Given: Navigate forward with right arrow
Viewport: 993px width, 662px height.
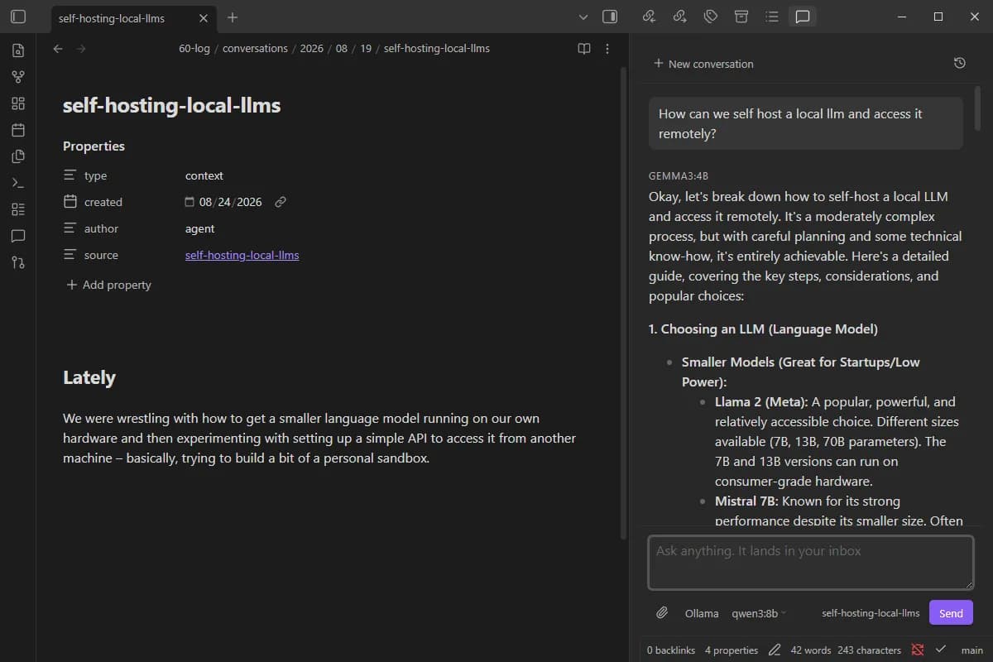Looking at the screenshot, I should click(x=81, y=49).
